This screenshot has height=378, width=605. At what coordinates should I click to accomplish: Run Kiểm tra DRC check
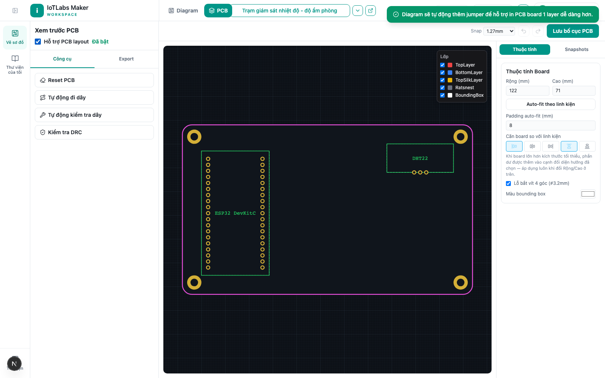94,132
